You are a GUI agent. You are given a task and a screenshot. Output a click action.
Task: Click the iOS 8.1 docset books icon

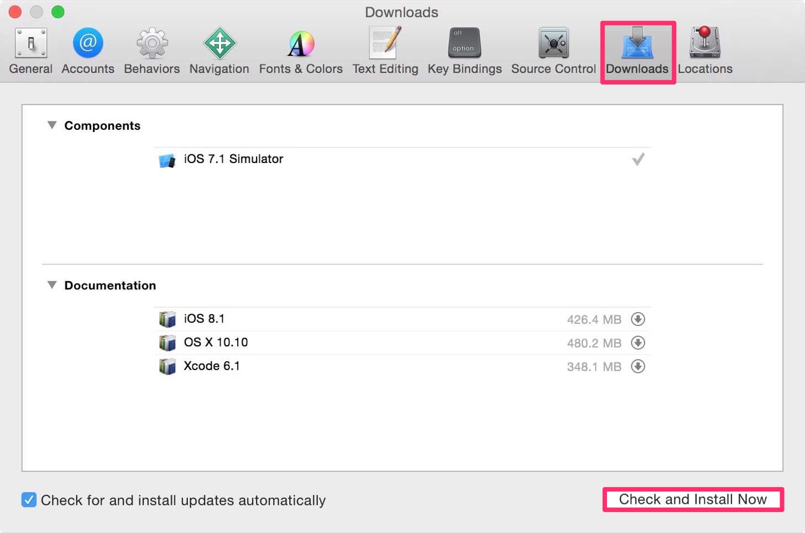tap(168, 319)
